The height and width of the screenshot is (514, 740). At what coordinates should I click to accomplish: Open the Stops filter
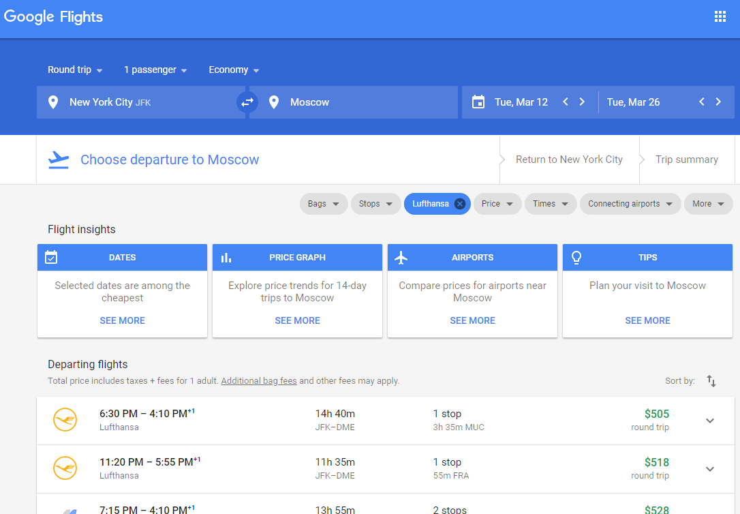[375, 204]
